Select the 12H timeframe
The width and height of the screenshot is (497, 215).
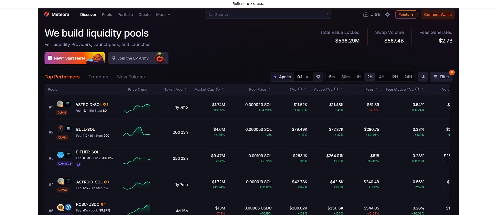(x=394, y=77)
